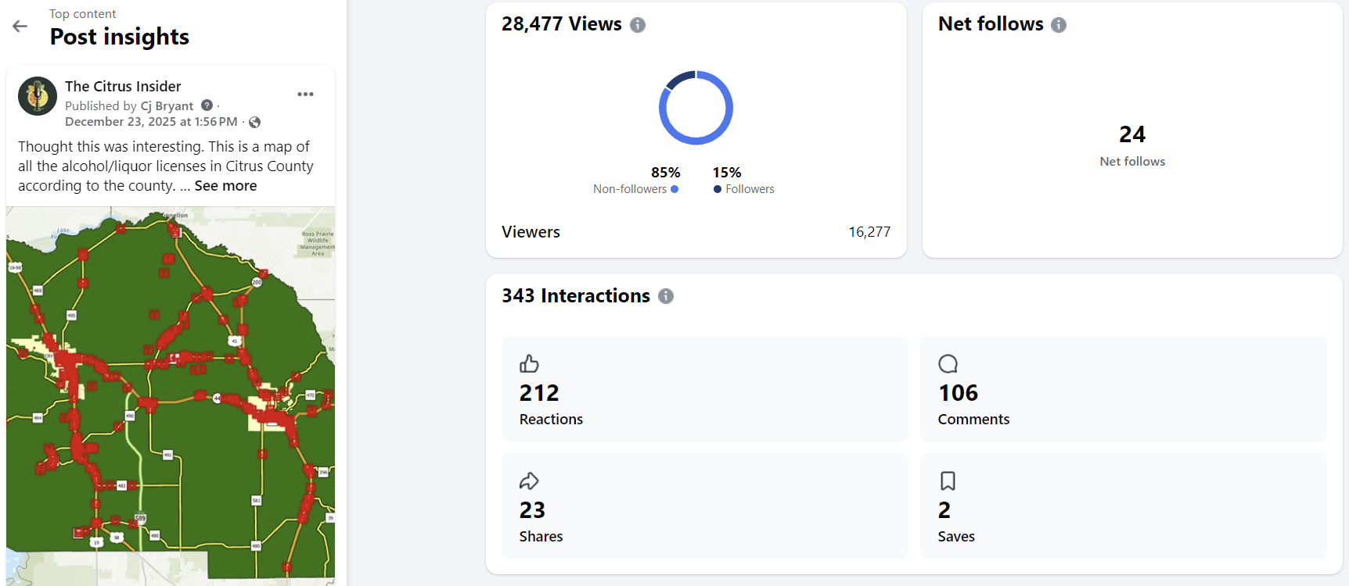Expand post text with See more
This screenshot has height=586, width=1349.
(x=225, y=186)
